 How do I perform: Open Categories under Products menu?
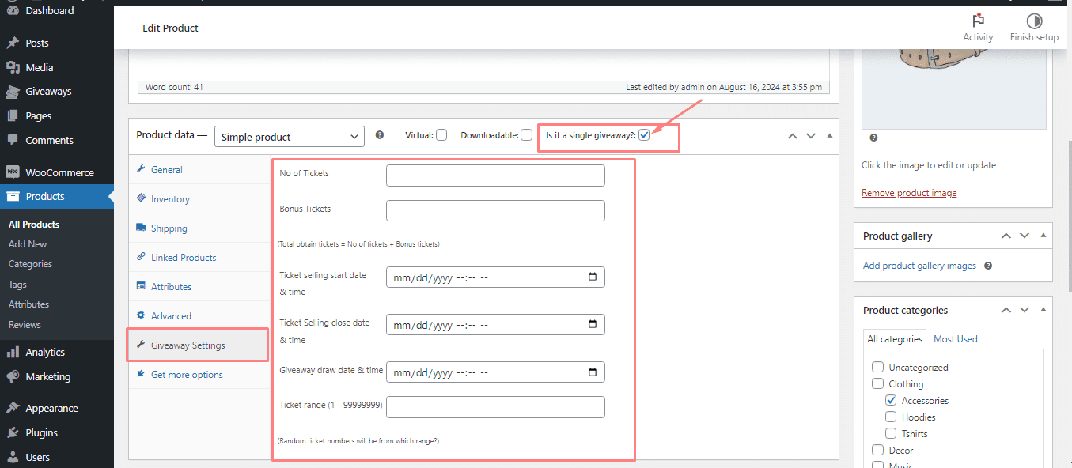coord(30,264)
